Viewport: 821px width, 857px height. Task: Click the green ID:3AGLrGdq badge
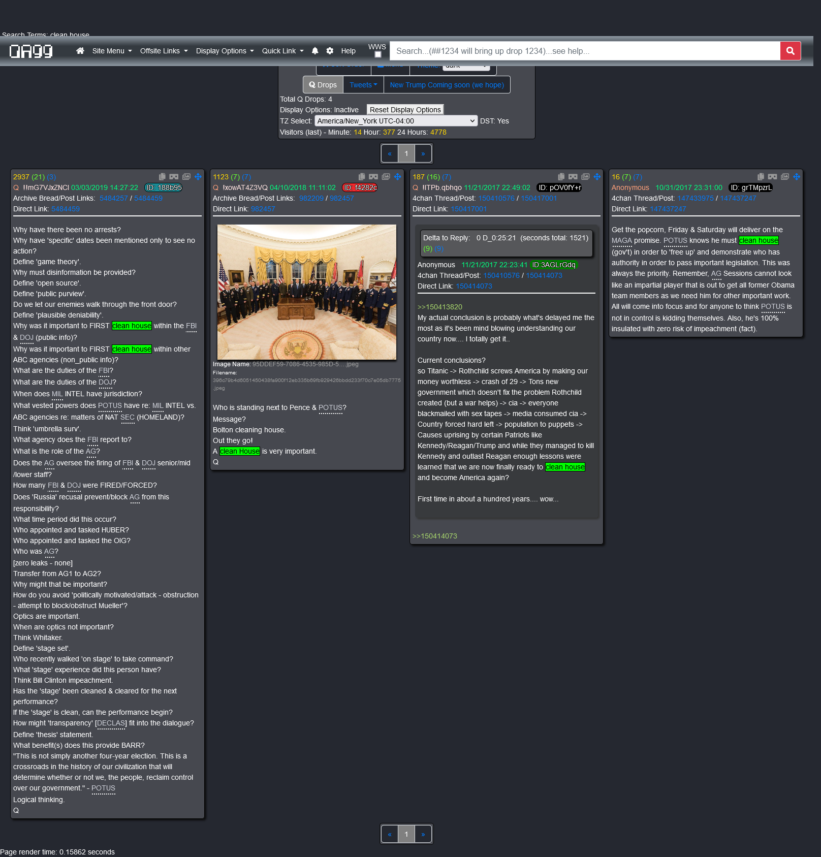(x=554, y=265)
